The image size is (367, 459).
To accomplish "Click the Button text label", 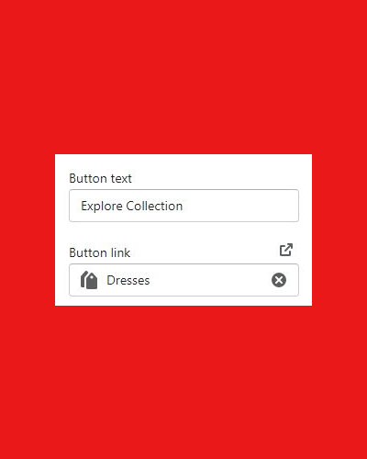I will tap(100, 178).
